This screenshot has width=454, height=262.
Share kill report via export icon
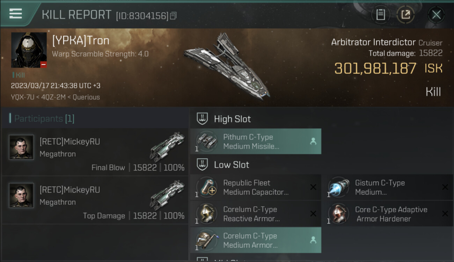(x=406, y=15)
